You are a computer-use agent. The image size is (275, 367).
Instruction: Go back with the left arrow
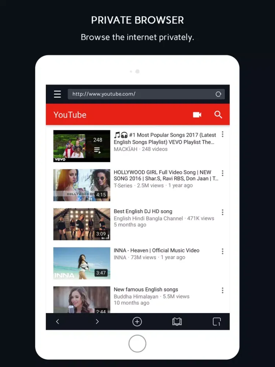tap(58, 321)
